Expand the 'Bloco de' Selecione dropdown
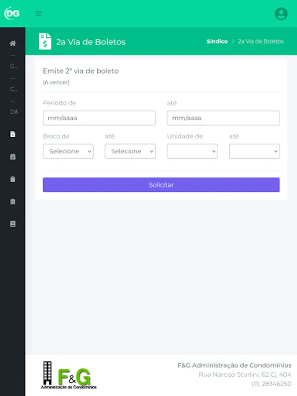Viewport: 297px width, 396px height. click(x=68, y=151)
